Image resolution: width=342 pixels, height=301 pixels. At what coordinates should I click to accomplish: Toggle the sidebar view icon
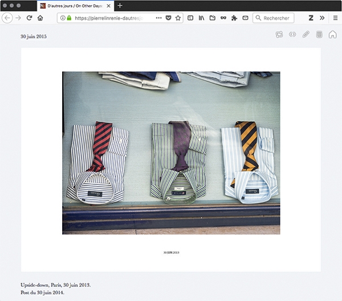click(x=191, y=18)
